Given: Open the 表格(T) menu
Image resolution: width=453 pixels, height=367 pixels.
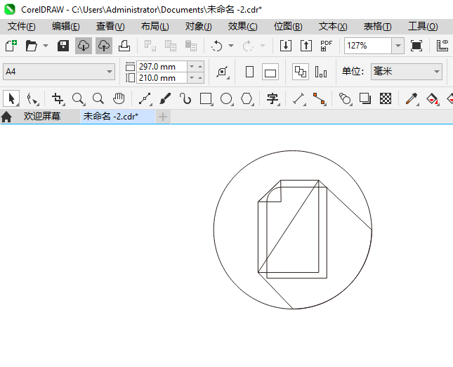Looking at the screenshot, I should click(x=377, y=27).
